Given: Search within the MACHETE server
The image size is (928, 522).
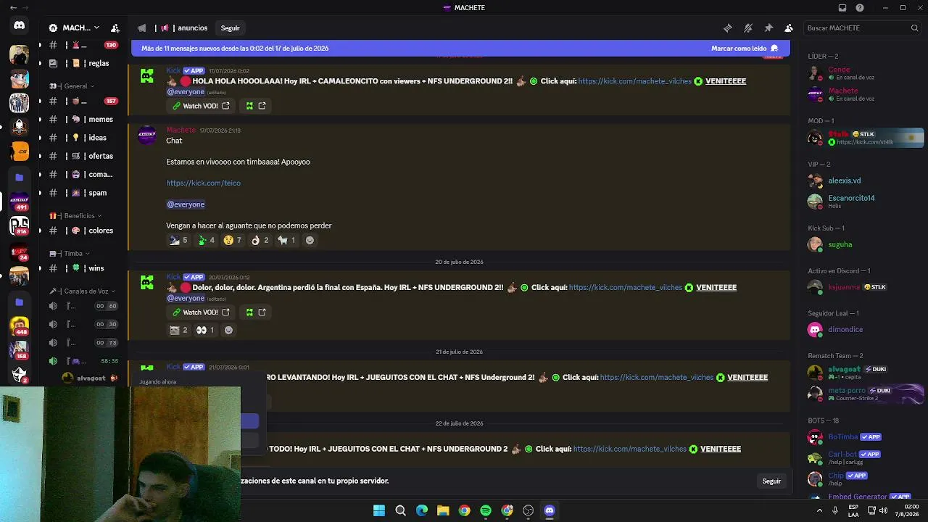Looking at the screenshot, I should pyautogui.click(x=863, y=28).
